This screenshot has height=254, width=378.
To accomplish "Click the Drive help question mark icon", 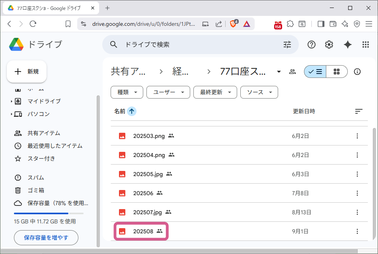I will tap(311, 45).
